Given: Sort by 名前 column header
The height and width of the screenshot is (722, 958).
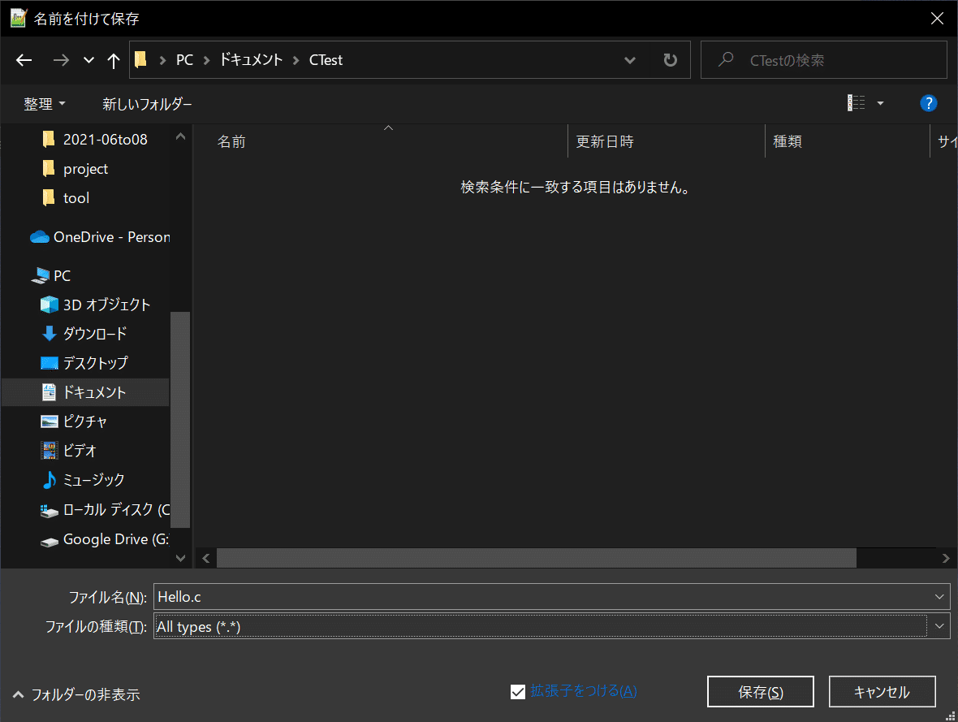Looking at the screenshot, I should pyautogui.click(x=231, y=142).
